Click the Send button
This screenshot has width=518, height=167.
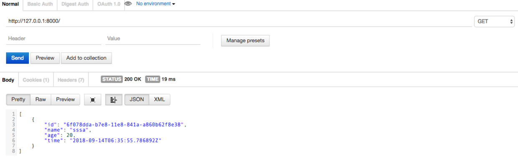click(x=18, y=58)
